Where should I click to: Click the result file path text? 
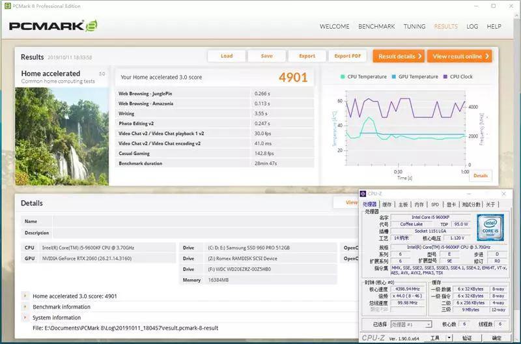click(125, 328)
